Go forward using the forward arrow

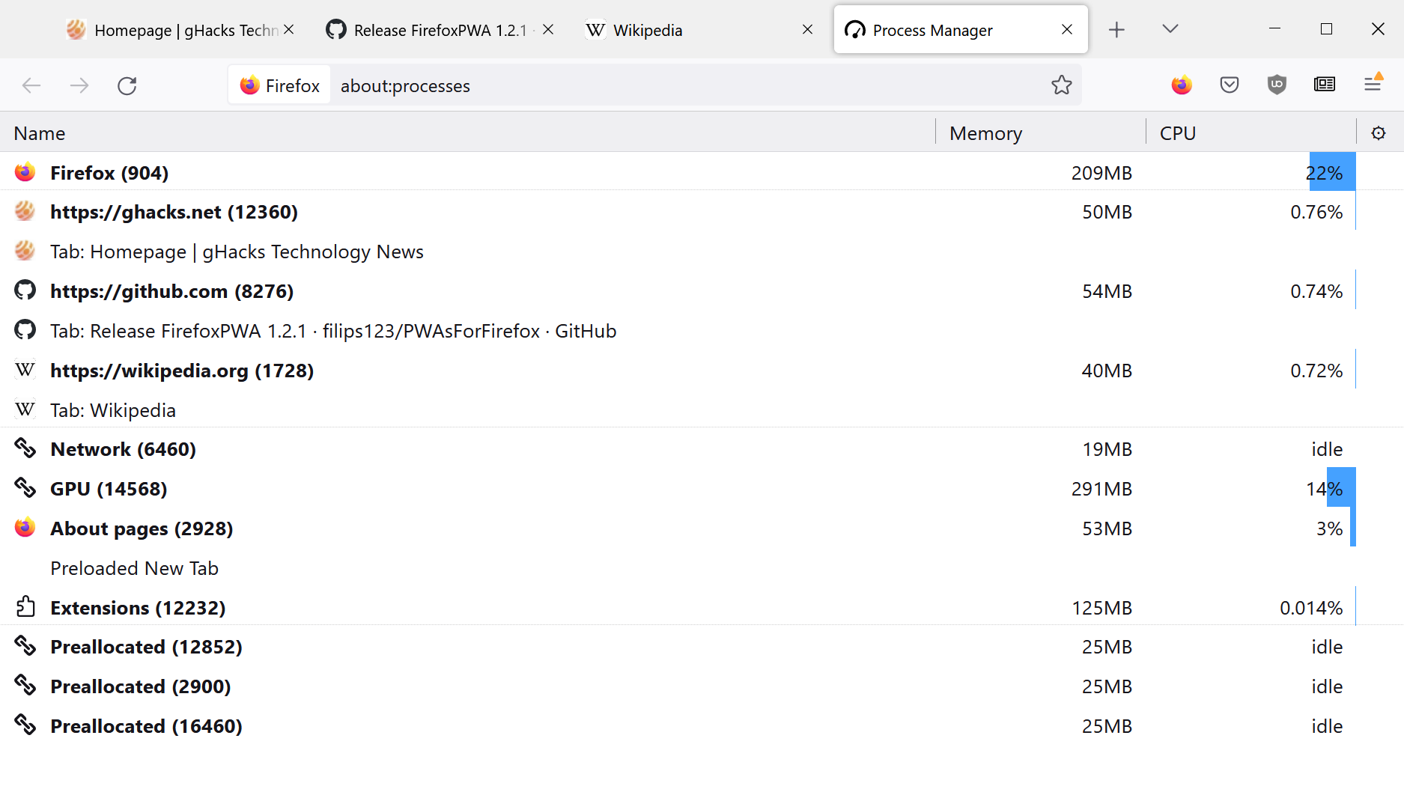point(79,85)
